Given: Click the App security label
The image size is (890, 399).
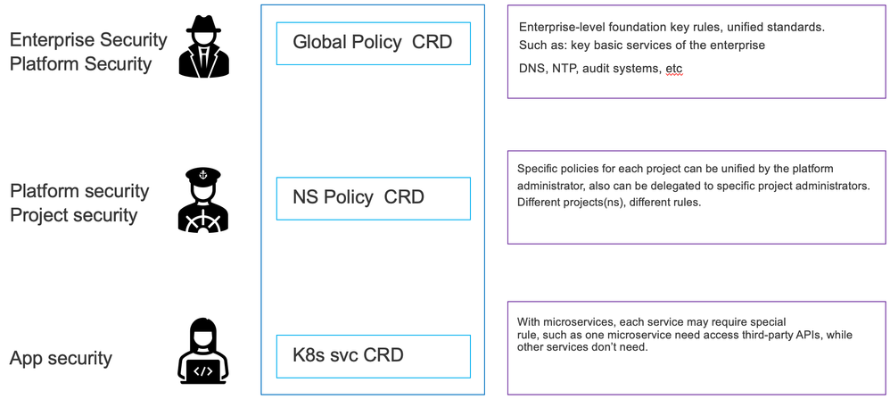Looking at the screenshot, I should point(61,359).
